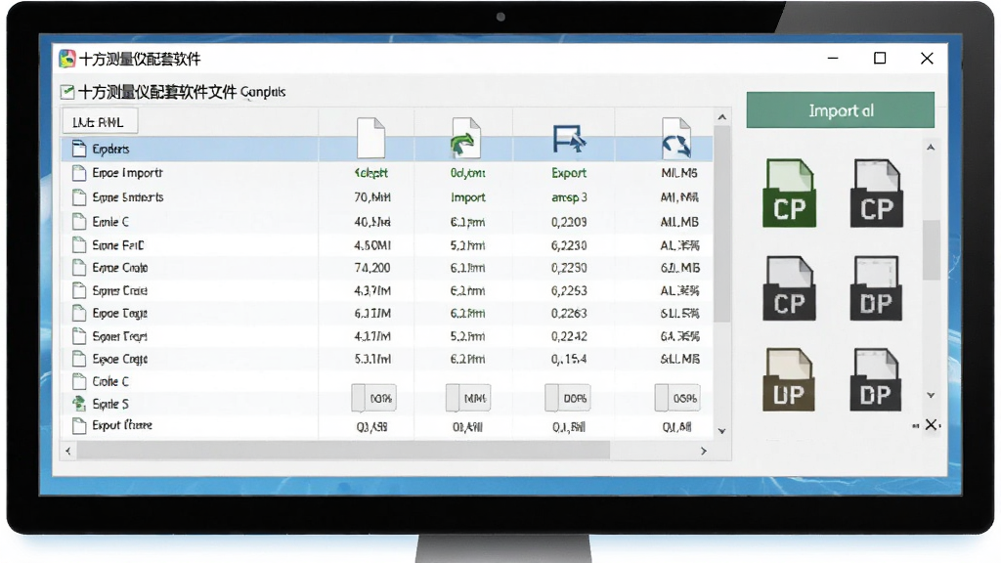Screen dimensions: 1001x563
Task: Select the tab above the file list
Action: 99,122
